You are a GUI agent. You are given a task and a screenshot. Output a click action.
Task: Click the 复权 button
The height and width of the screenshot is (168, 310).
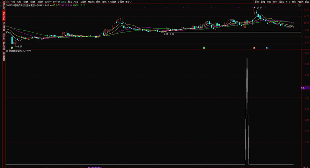click(x=257, y=2)
